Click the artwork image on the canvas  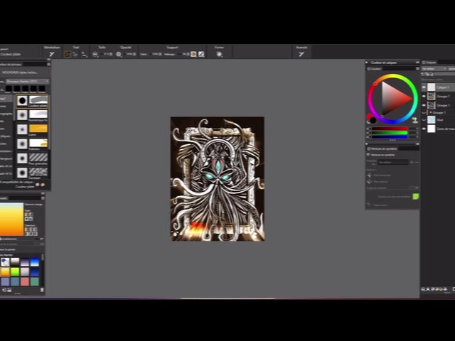point(218,179)
